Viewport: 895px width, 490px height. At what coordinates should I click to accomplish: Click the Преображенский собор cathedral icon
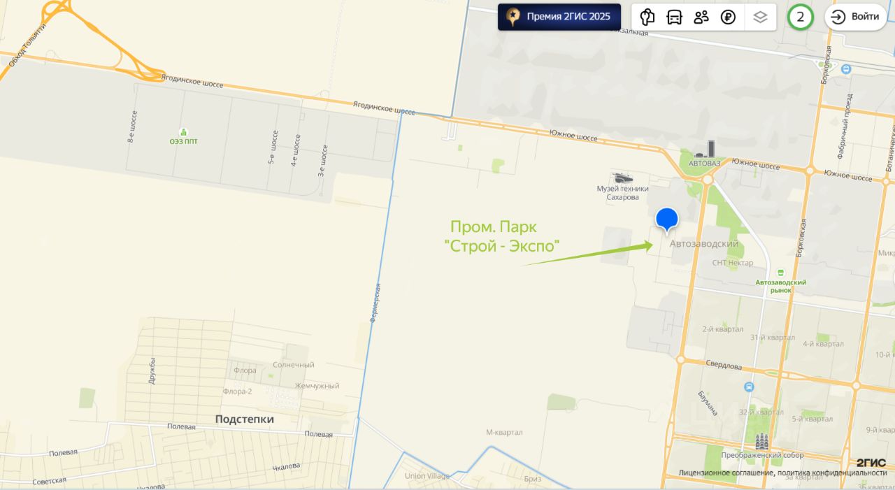coord(761,442)
